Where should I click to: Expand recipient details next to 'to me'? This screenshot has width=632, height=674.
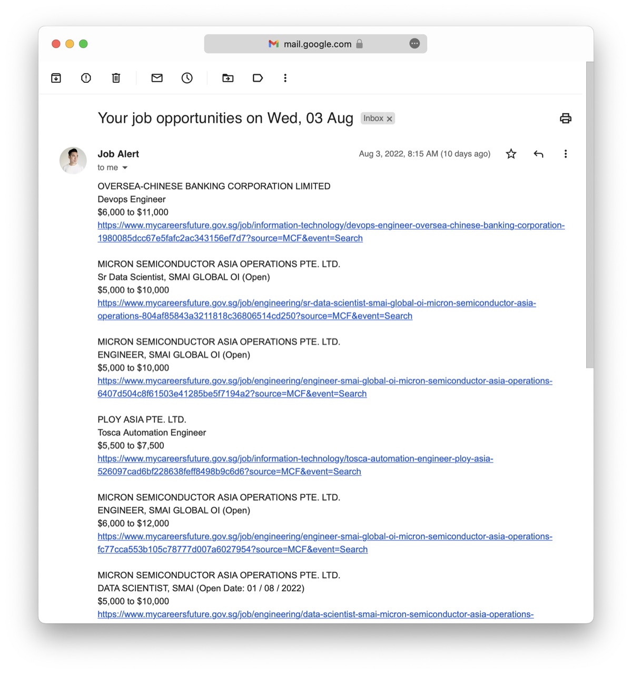(x=125, y=168)
